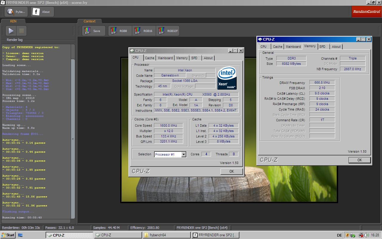Open the Mainboard tab in left CPU-Z
Screen dimensions: 382x239
165,58
